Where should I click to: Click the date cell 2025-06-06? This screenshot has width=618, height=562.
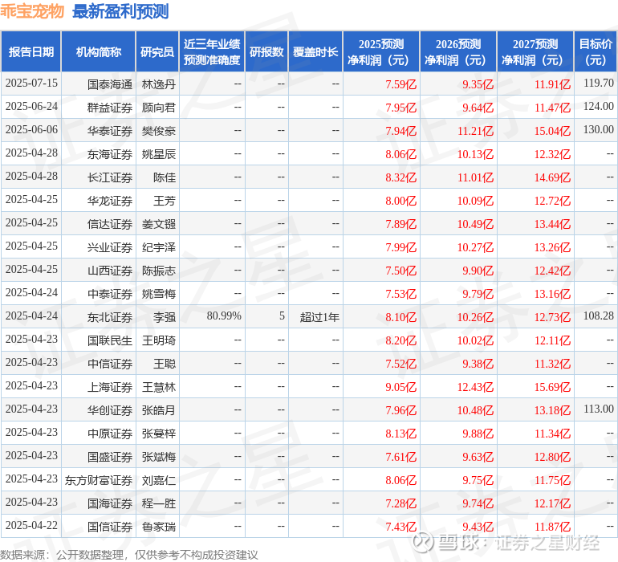pos(31,130)
